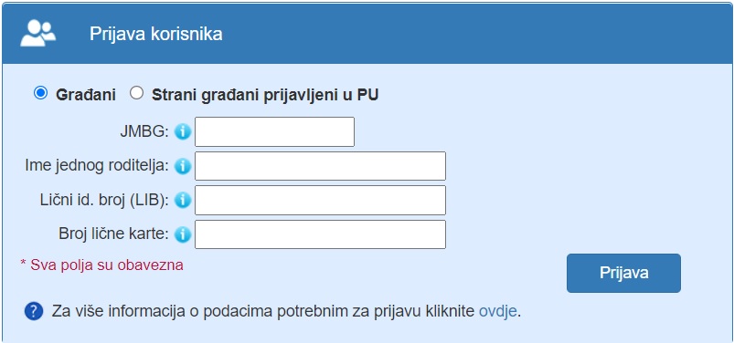This screenshot has height=343, width=734.
Task: Open the ovdje link for more information
Action: [497, 311]
